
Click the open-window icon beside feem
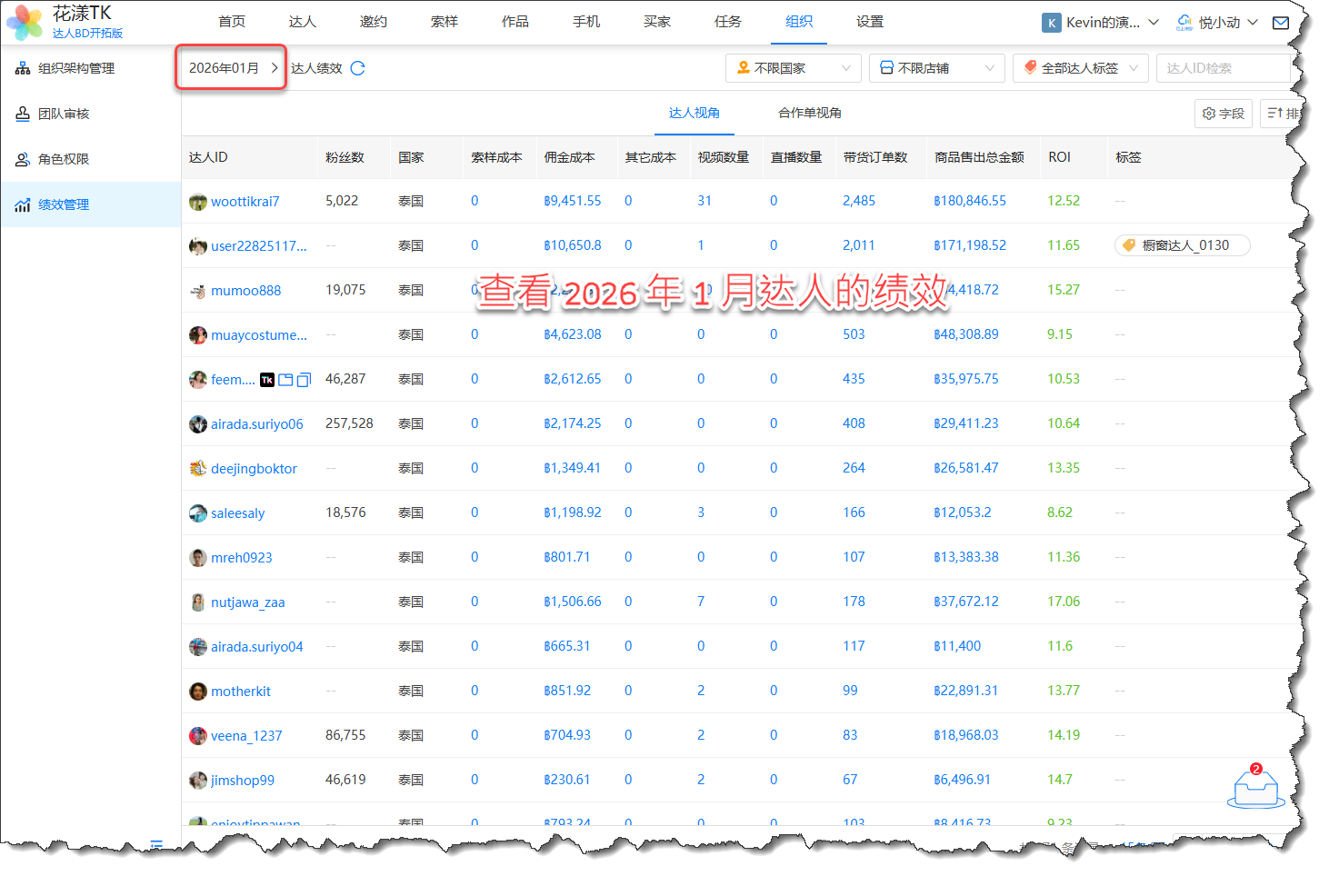(285, 380)
